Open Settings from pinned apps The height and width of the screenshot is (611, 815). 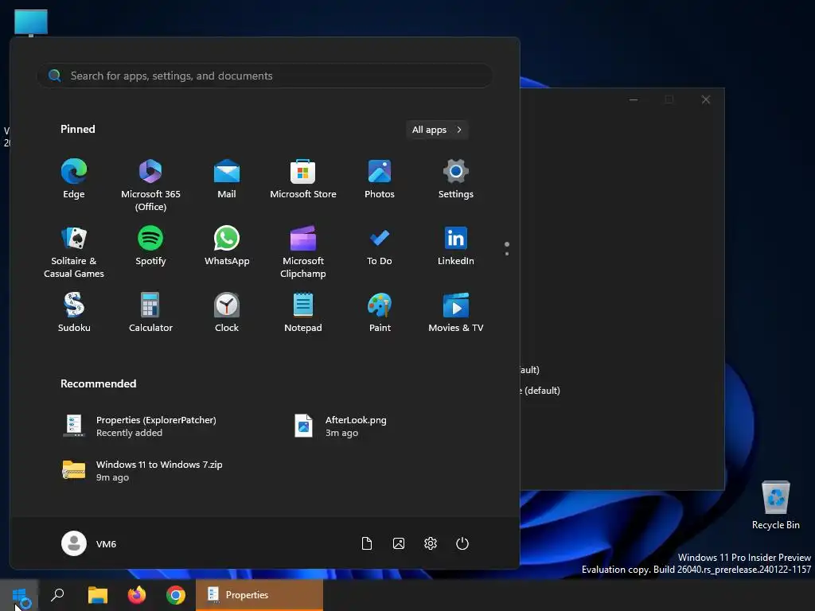(x=456, y=179)
